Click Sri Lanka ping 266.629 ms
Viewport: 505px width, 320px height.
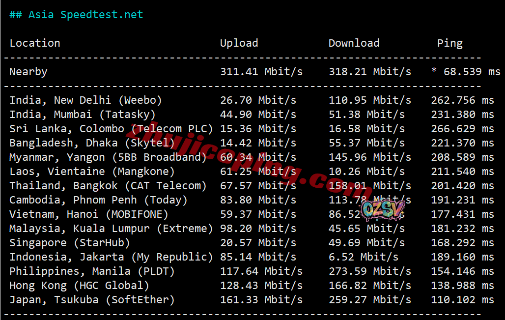pyautogui.click(x=462, y=129)
